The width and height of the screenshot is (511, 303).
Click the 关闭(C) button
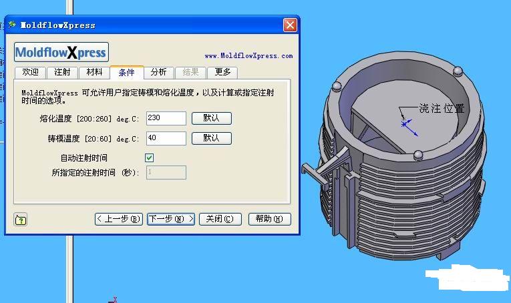coord(220,219)
